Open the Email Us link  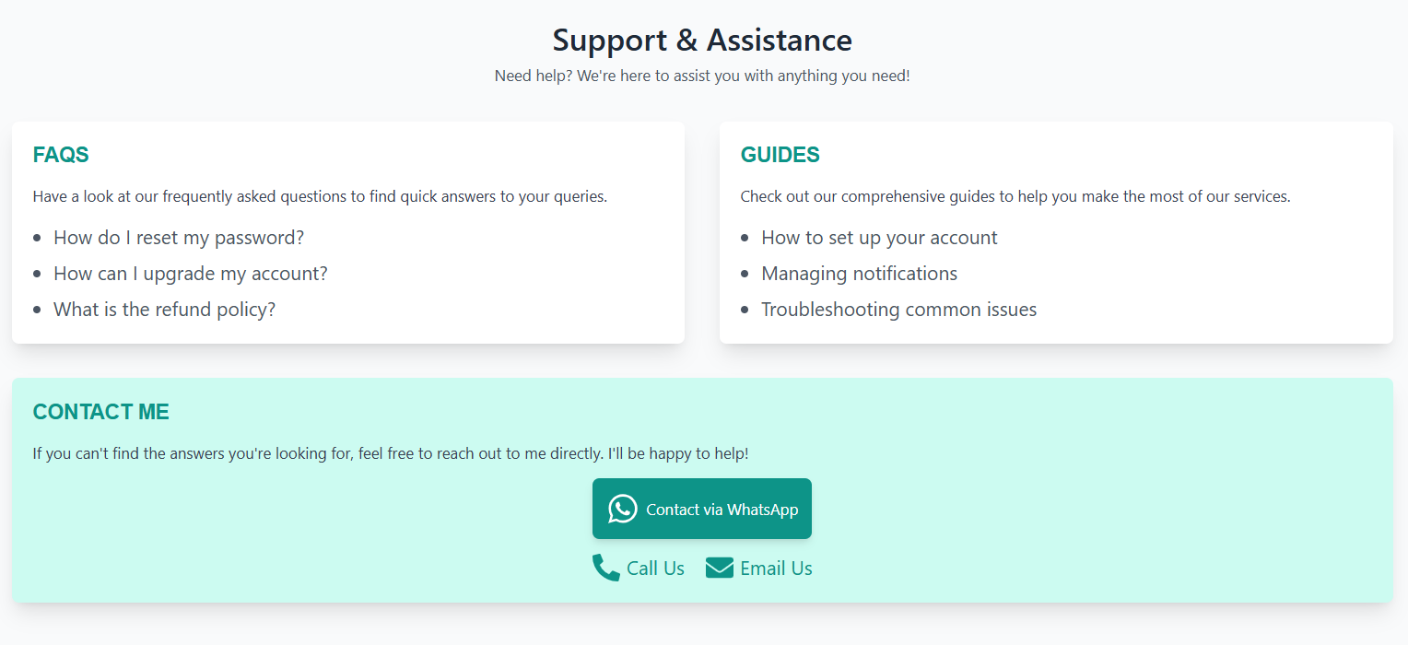[x=776, y=569]
